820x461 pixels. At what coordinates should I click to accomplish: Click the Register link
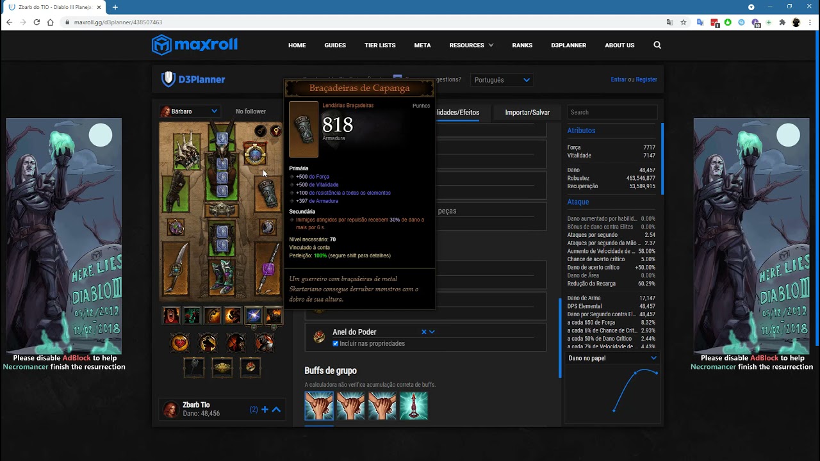646,80
